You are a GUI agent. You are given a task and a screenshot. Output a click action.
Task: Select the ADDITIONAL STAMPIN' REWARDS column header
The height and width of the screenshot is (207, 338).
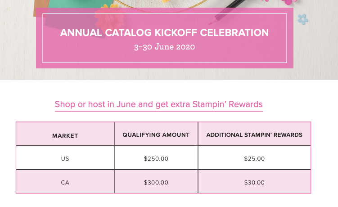click(254, 134)
